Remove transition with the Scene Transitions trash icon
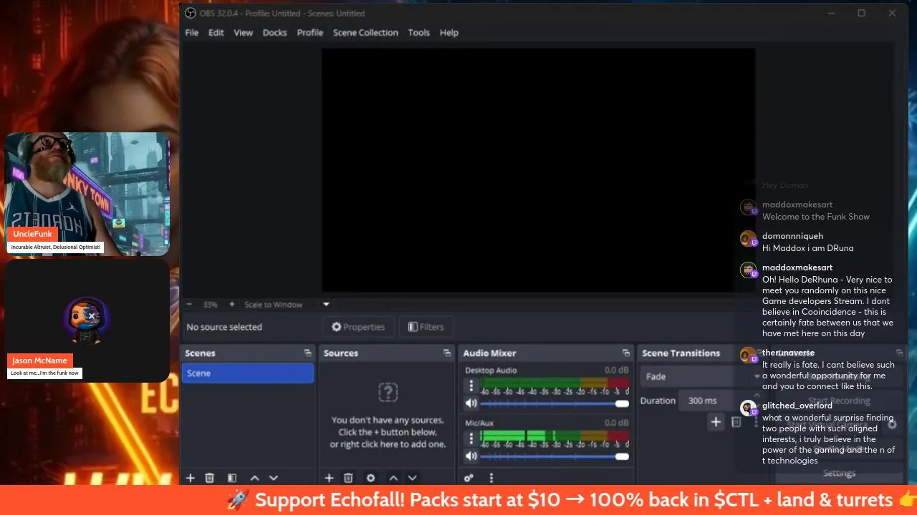The height and width of the screenshot is (515, 917). point(736,422)
